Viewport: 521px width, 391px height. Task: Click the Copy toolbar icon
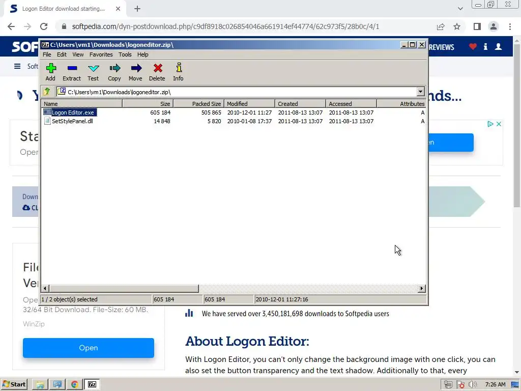[x=114, y=72]
